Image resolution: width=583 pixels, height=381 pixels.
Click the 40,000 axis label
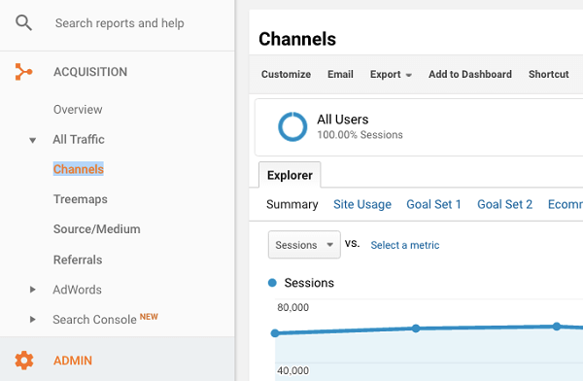click(293, 370)
